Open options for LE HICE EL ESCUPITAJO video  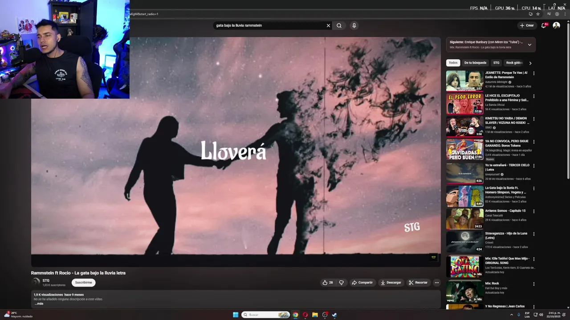click(x=533, y=96)
